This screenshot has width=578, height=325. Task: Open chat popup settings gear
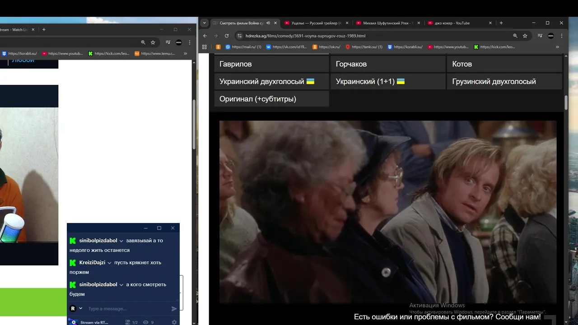coord(174,322)
